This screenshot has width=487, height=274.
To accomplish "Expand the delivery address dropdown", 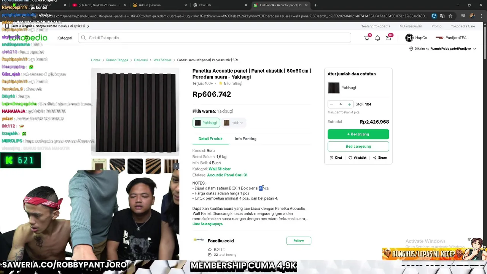I will pyautogui.click(x=474, y=49).
